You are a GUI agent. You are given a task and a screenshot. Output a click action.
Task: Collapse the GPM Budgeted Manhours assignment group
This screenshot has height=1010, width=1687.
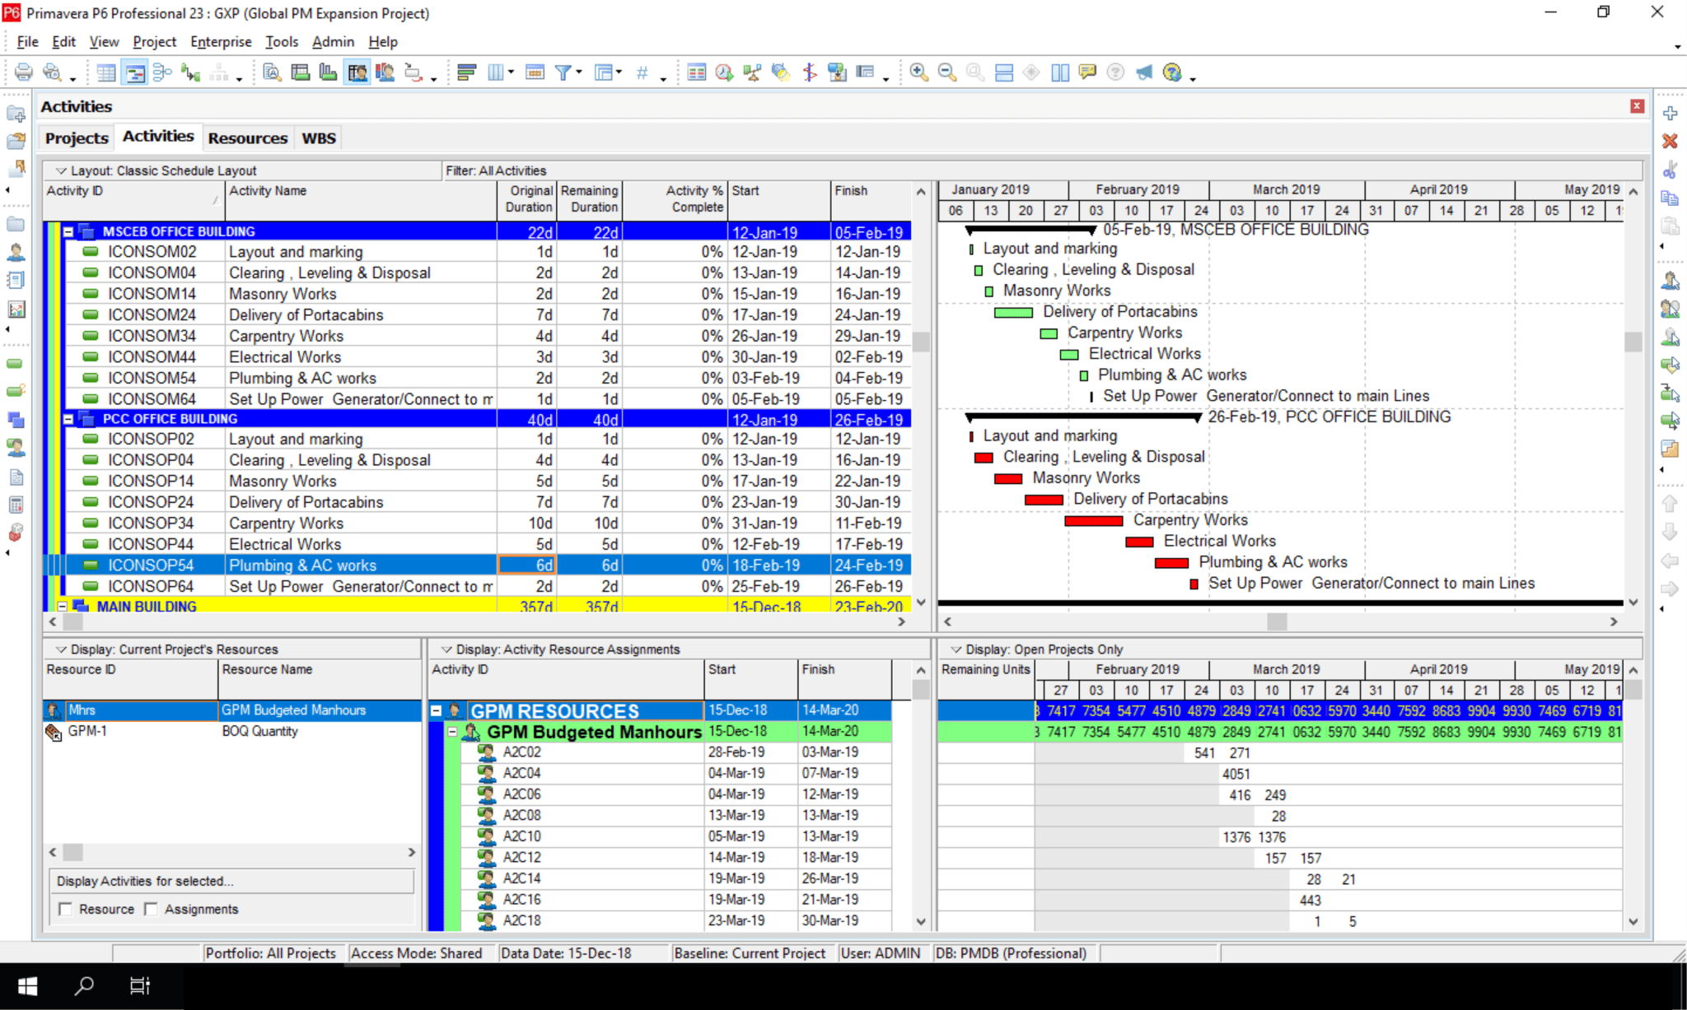[452, 732]
